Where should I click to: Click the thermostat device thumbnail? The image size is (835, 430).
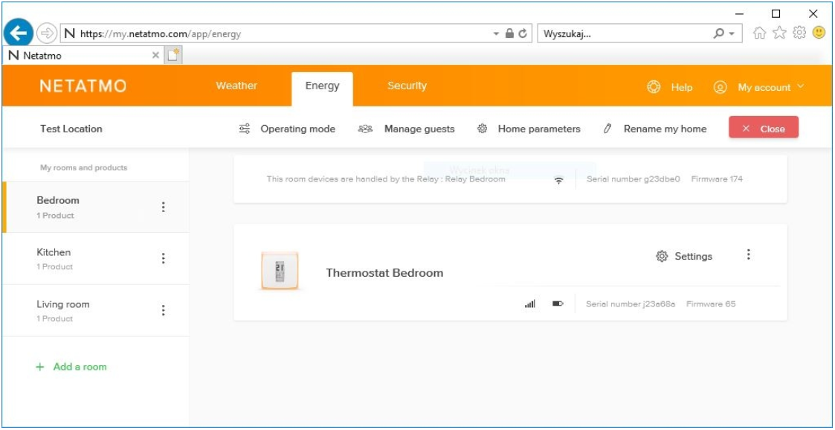pos(280,271)
